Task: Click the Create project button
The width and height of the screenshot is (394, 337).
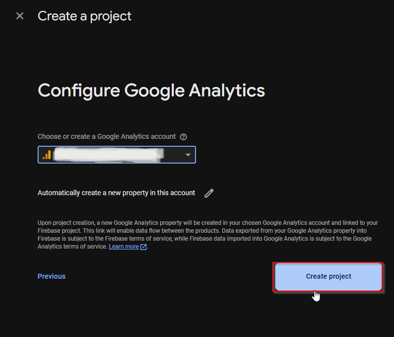Action: (x=329, y=276)
